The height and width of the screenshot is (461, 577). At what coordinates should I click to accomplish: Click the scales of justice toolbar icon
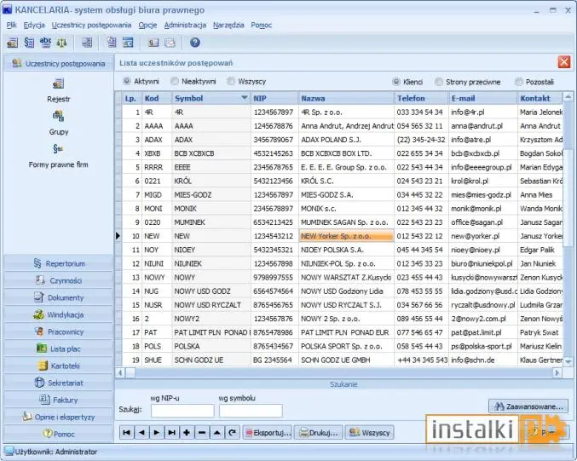pos(61,43)
